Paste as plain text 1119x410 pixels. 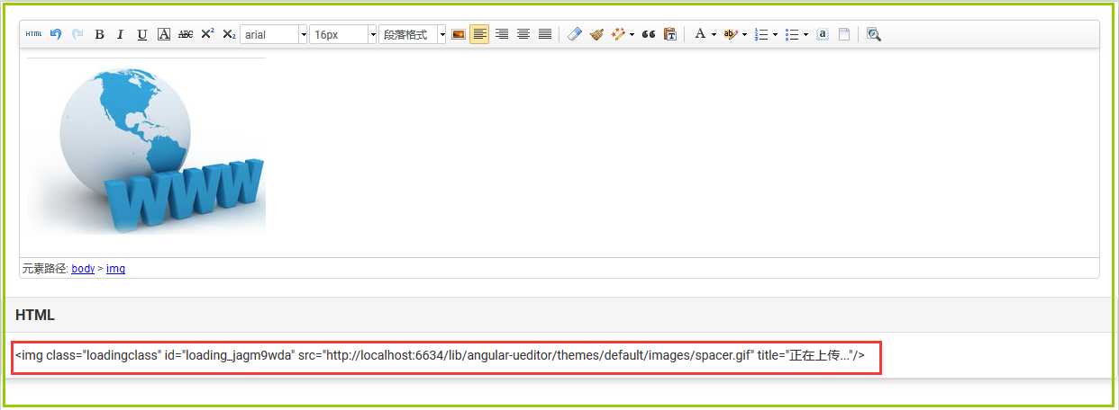669,34
